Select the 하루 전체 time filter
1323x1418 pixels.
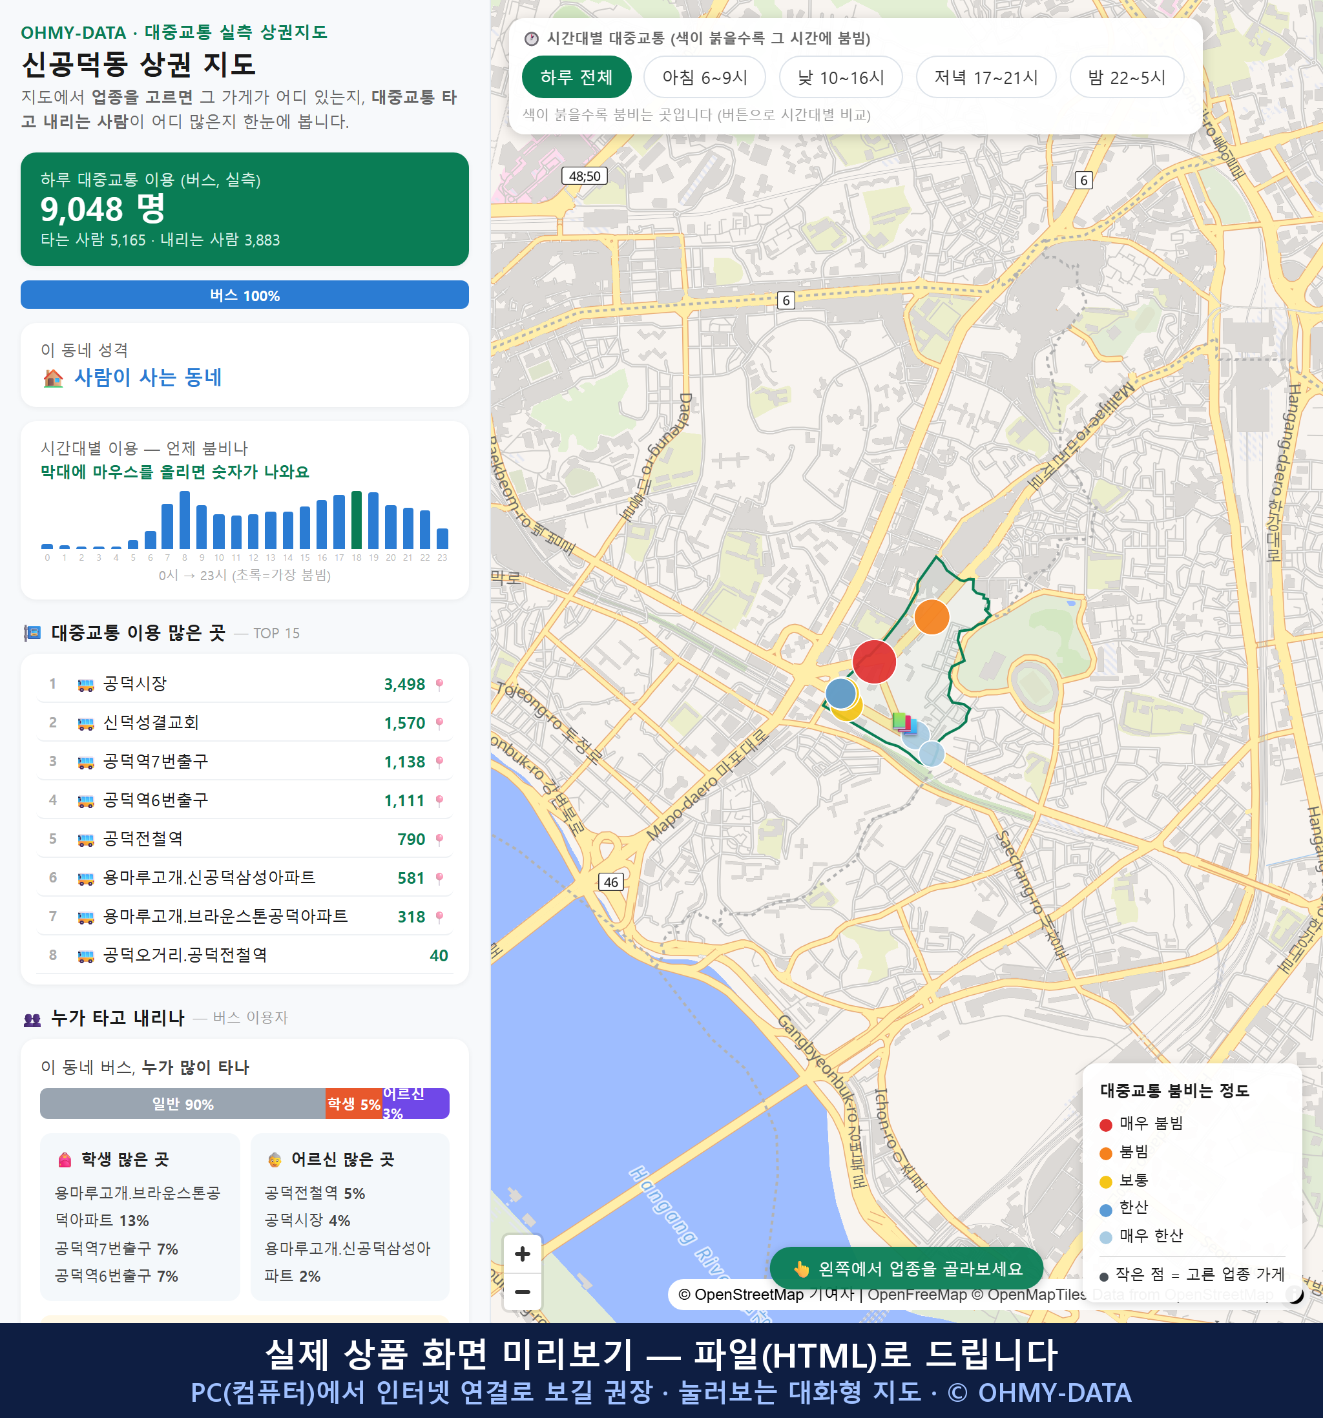(576, 77)
